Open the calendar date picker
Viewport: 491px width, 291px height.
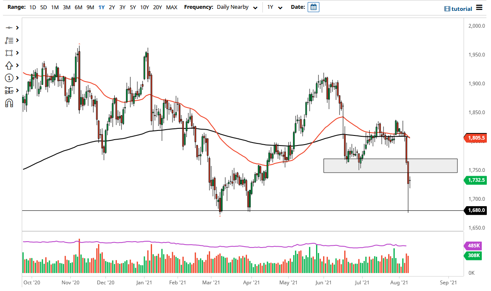(314, 7)
